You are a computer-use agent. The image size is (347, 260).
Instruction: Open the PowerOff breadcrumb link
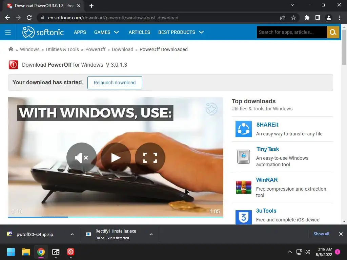95,49
